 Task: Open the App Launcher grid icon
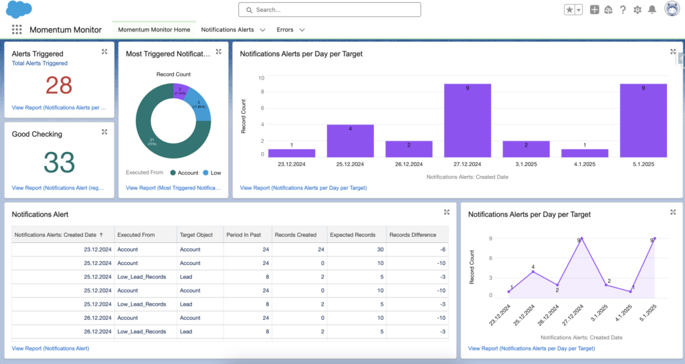coord(17,29)
